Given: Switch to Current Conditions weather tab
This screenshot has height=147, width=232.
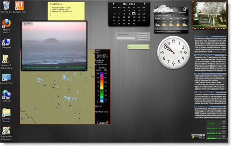Looking at the screenshot, I should pos(179,16).
